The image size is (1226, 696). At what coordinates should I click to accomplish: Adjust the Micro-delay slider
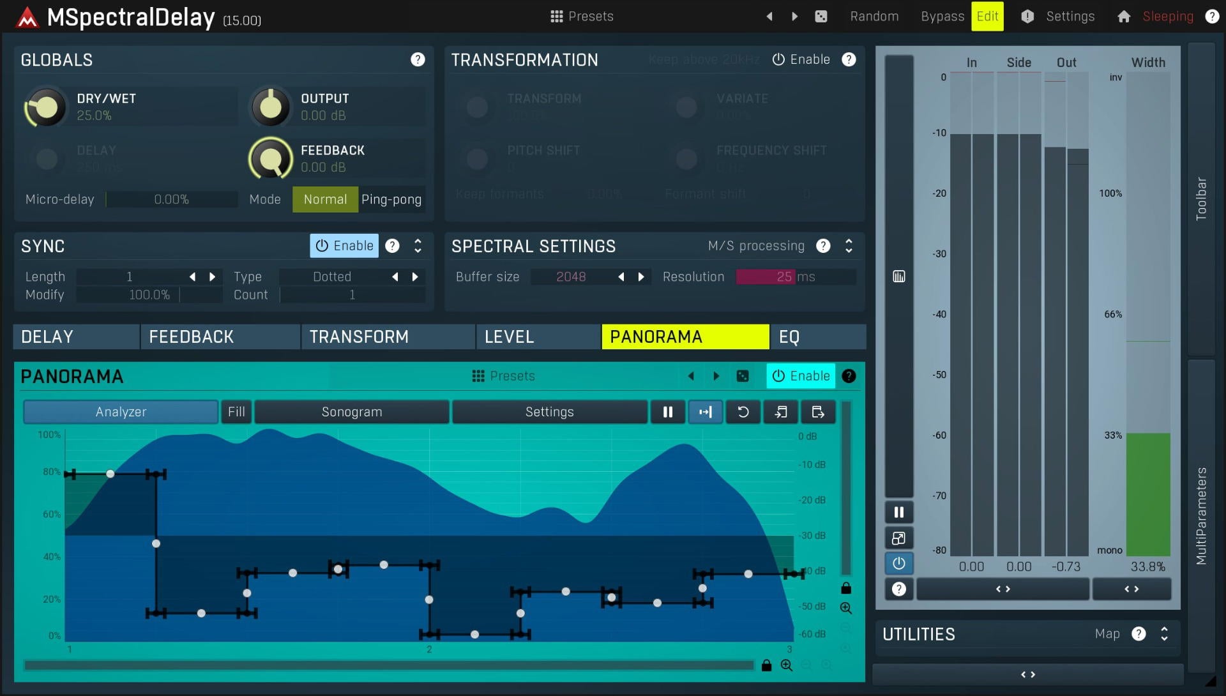pyautogui.click(x=171, y=200)
